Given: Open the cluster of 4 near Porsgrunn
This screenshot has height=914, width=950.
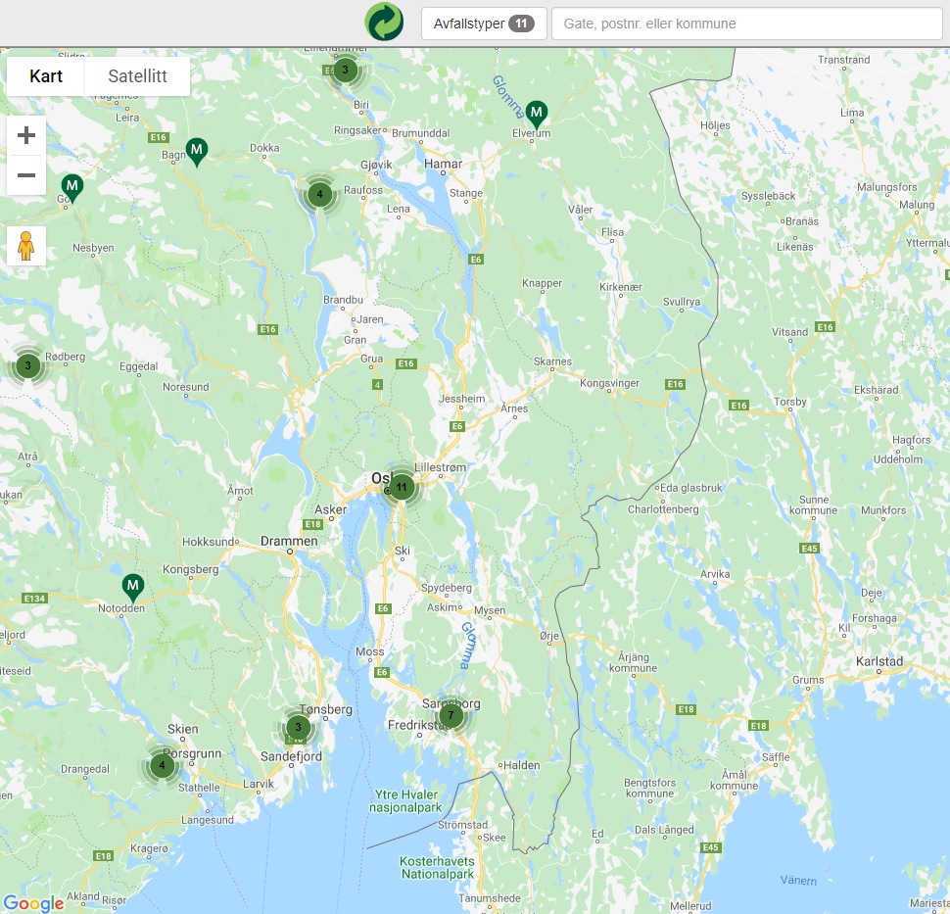Looking at the screenshot, I should (x=163, y=765).
